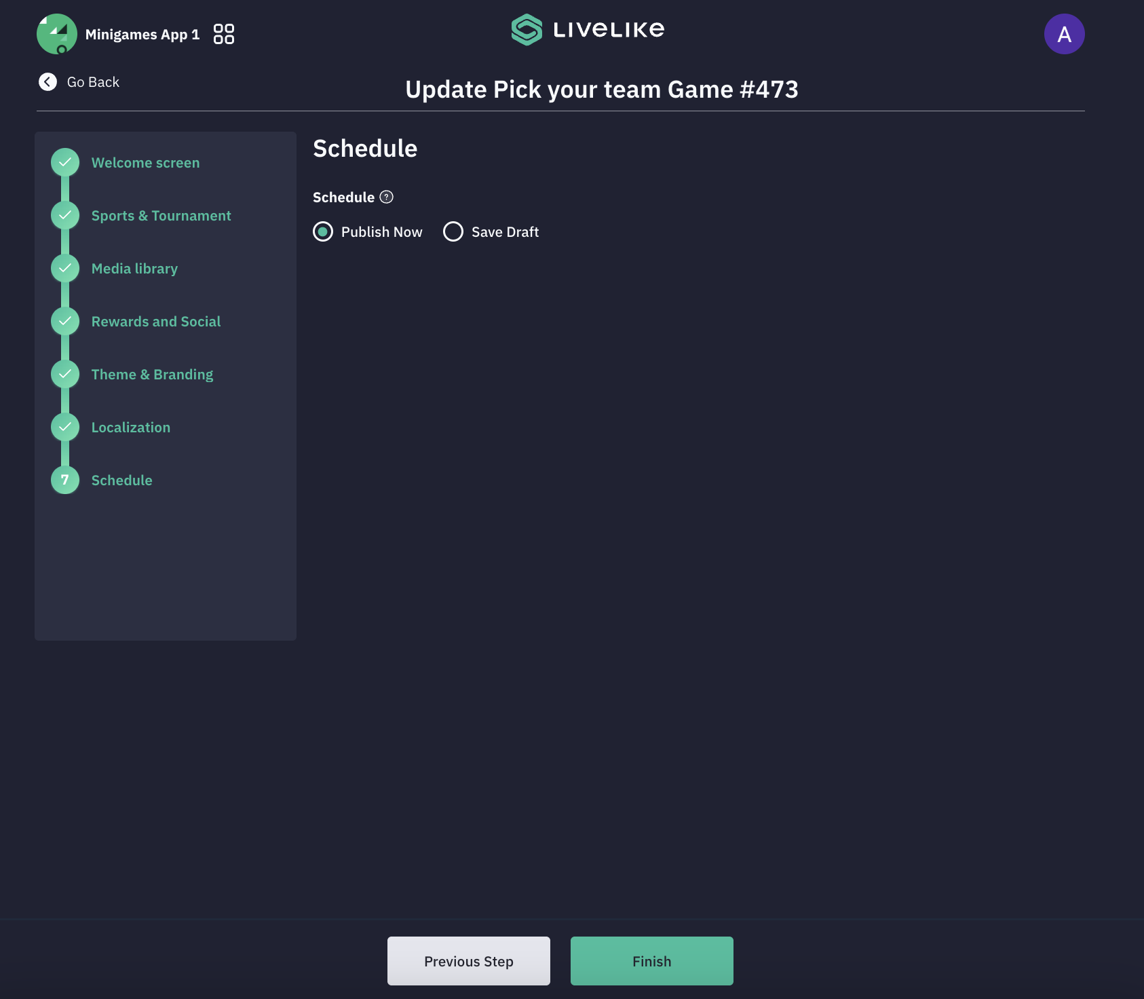Click the Go Back link text
The width and height of the screenshot is (1144, 999).
coord(93,82)
